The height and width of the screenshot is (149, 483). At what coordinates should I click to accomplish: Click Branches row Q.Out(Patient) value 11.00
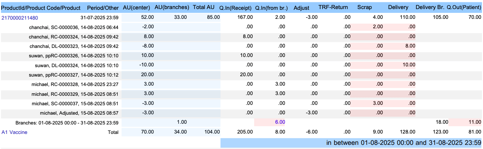point(475,122)
